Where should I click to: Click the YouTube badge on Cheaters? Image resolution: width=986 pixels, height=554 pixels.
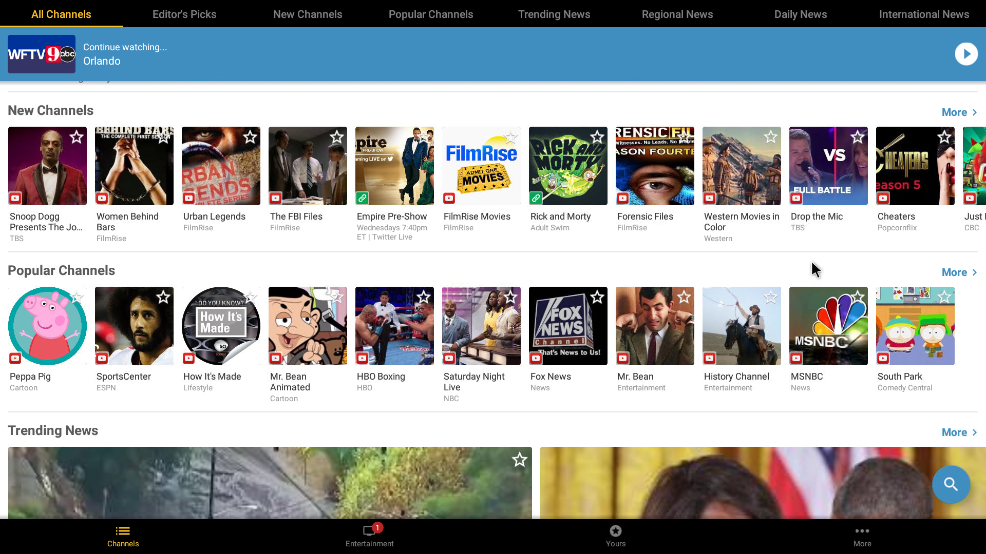pyautogui.click(x=883, y=198)
